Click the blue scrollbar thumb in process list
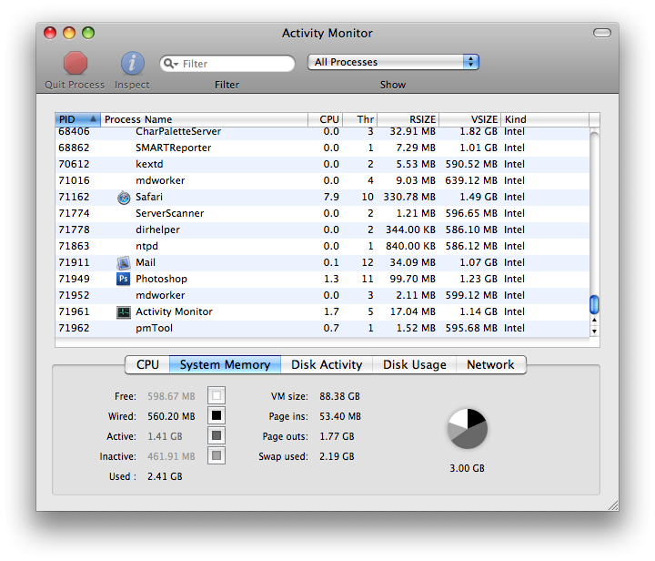Image resolution: width=655 pixels, height=561 pixels. (594, 304)
